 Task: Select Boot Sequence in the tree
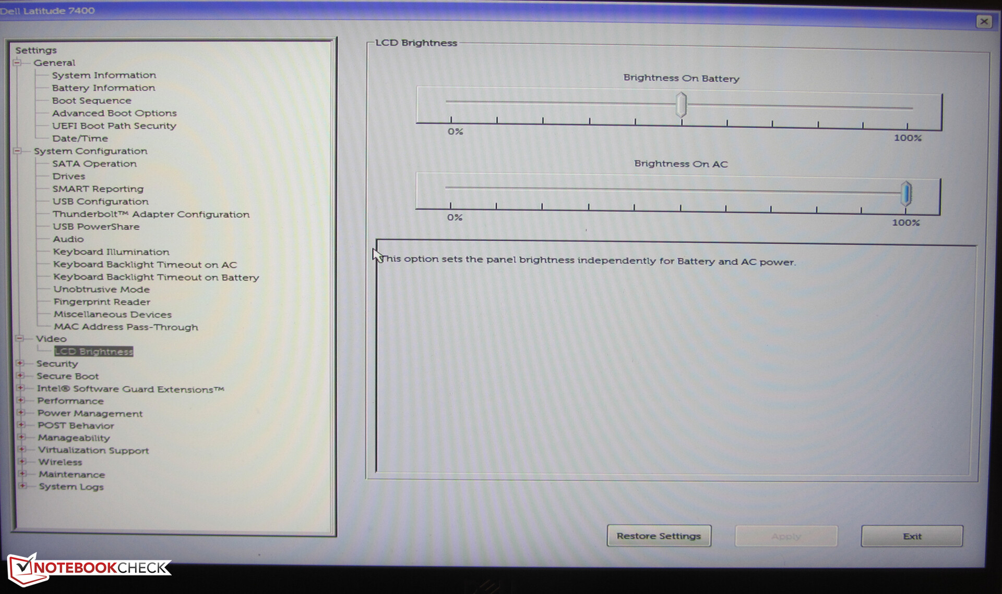pyautogui.click(x=91, y=101)
